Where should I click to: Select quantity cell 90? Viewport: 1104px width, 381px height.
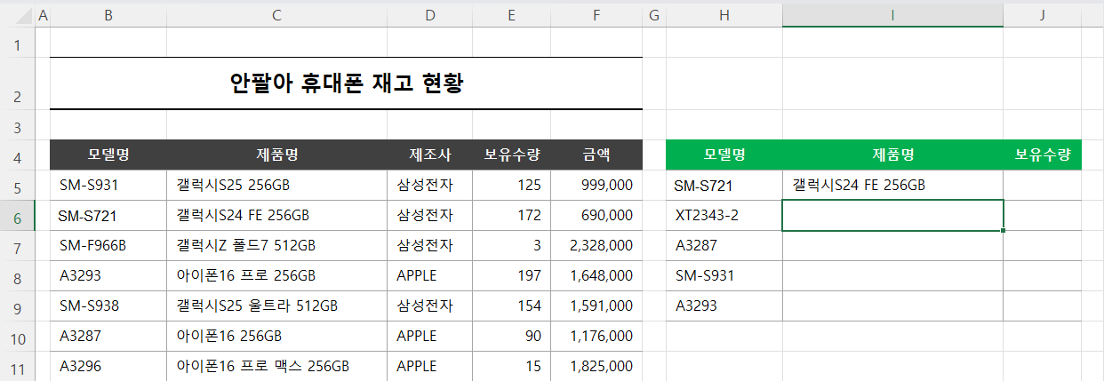coord(511,336)
